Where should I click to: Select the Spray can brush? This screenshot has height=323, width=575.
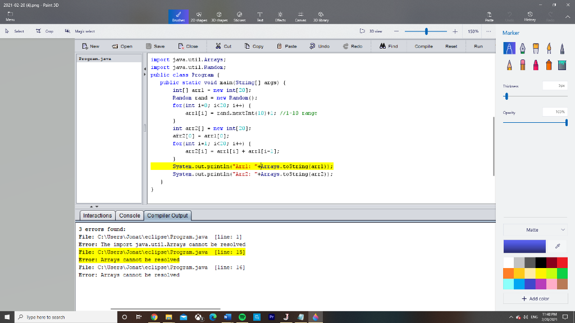pyautogui.click(x=550, y=66)
